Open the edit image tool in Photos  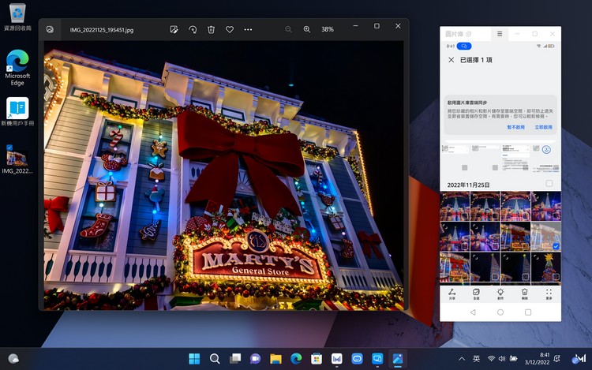point(174,29)
